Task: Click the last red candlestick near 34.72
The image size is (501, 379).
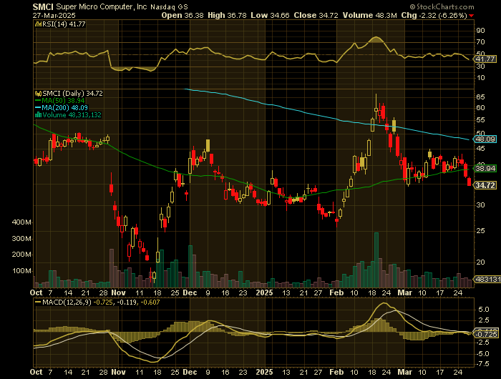Action: point(469,182)
